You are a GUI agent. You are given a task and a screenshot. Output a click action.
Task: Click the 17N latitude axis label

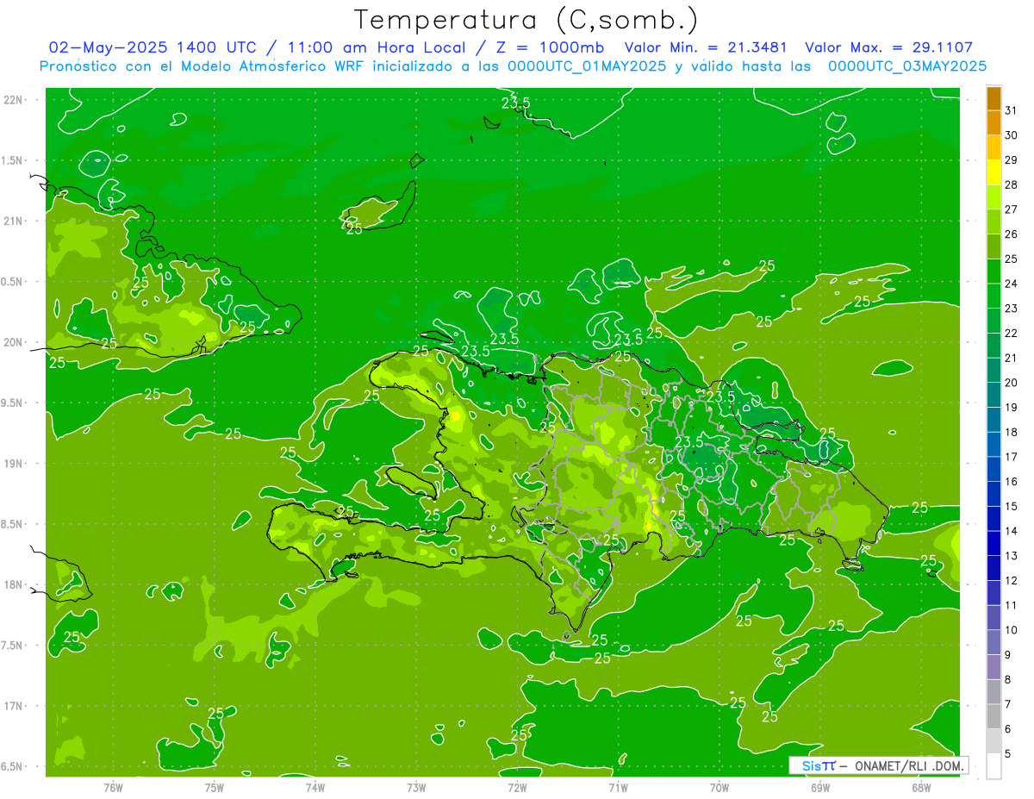coord(14,706)
